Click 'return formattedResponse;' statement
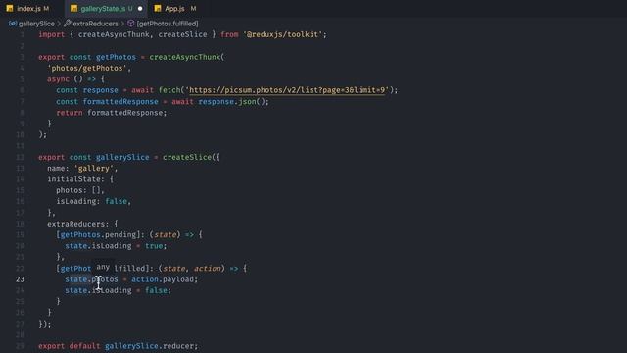 [x=112, y=113]
